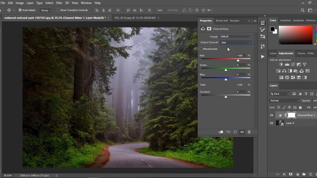
Task: Toggle lock all padlock icon
Action: (300, 107)
